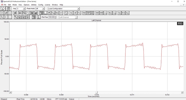The image size is (186, 100).
Task: Create a new file with the blank page icon
Action: (x=2, y=13)
